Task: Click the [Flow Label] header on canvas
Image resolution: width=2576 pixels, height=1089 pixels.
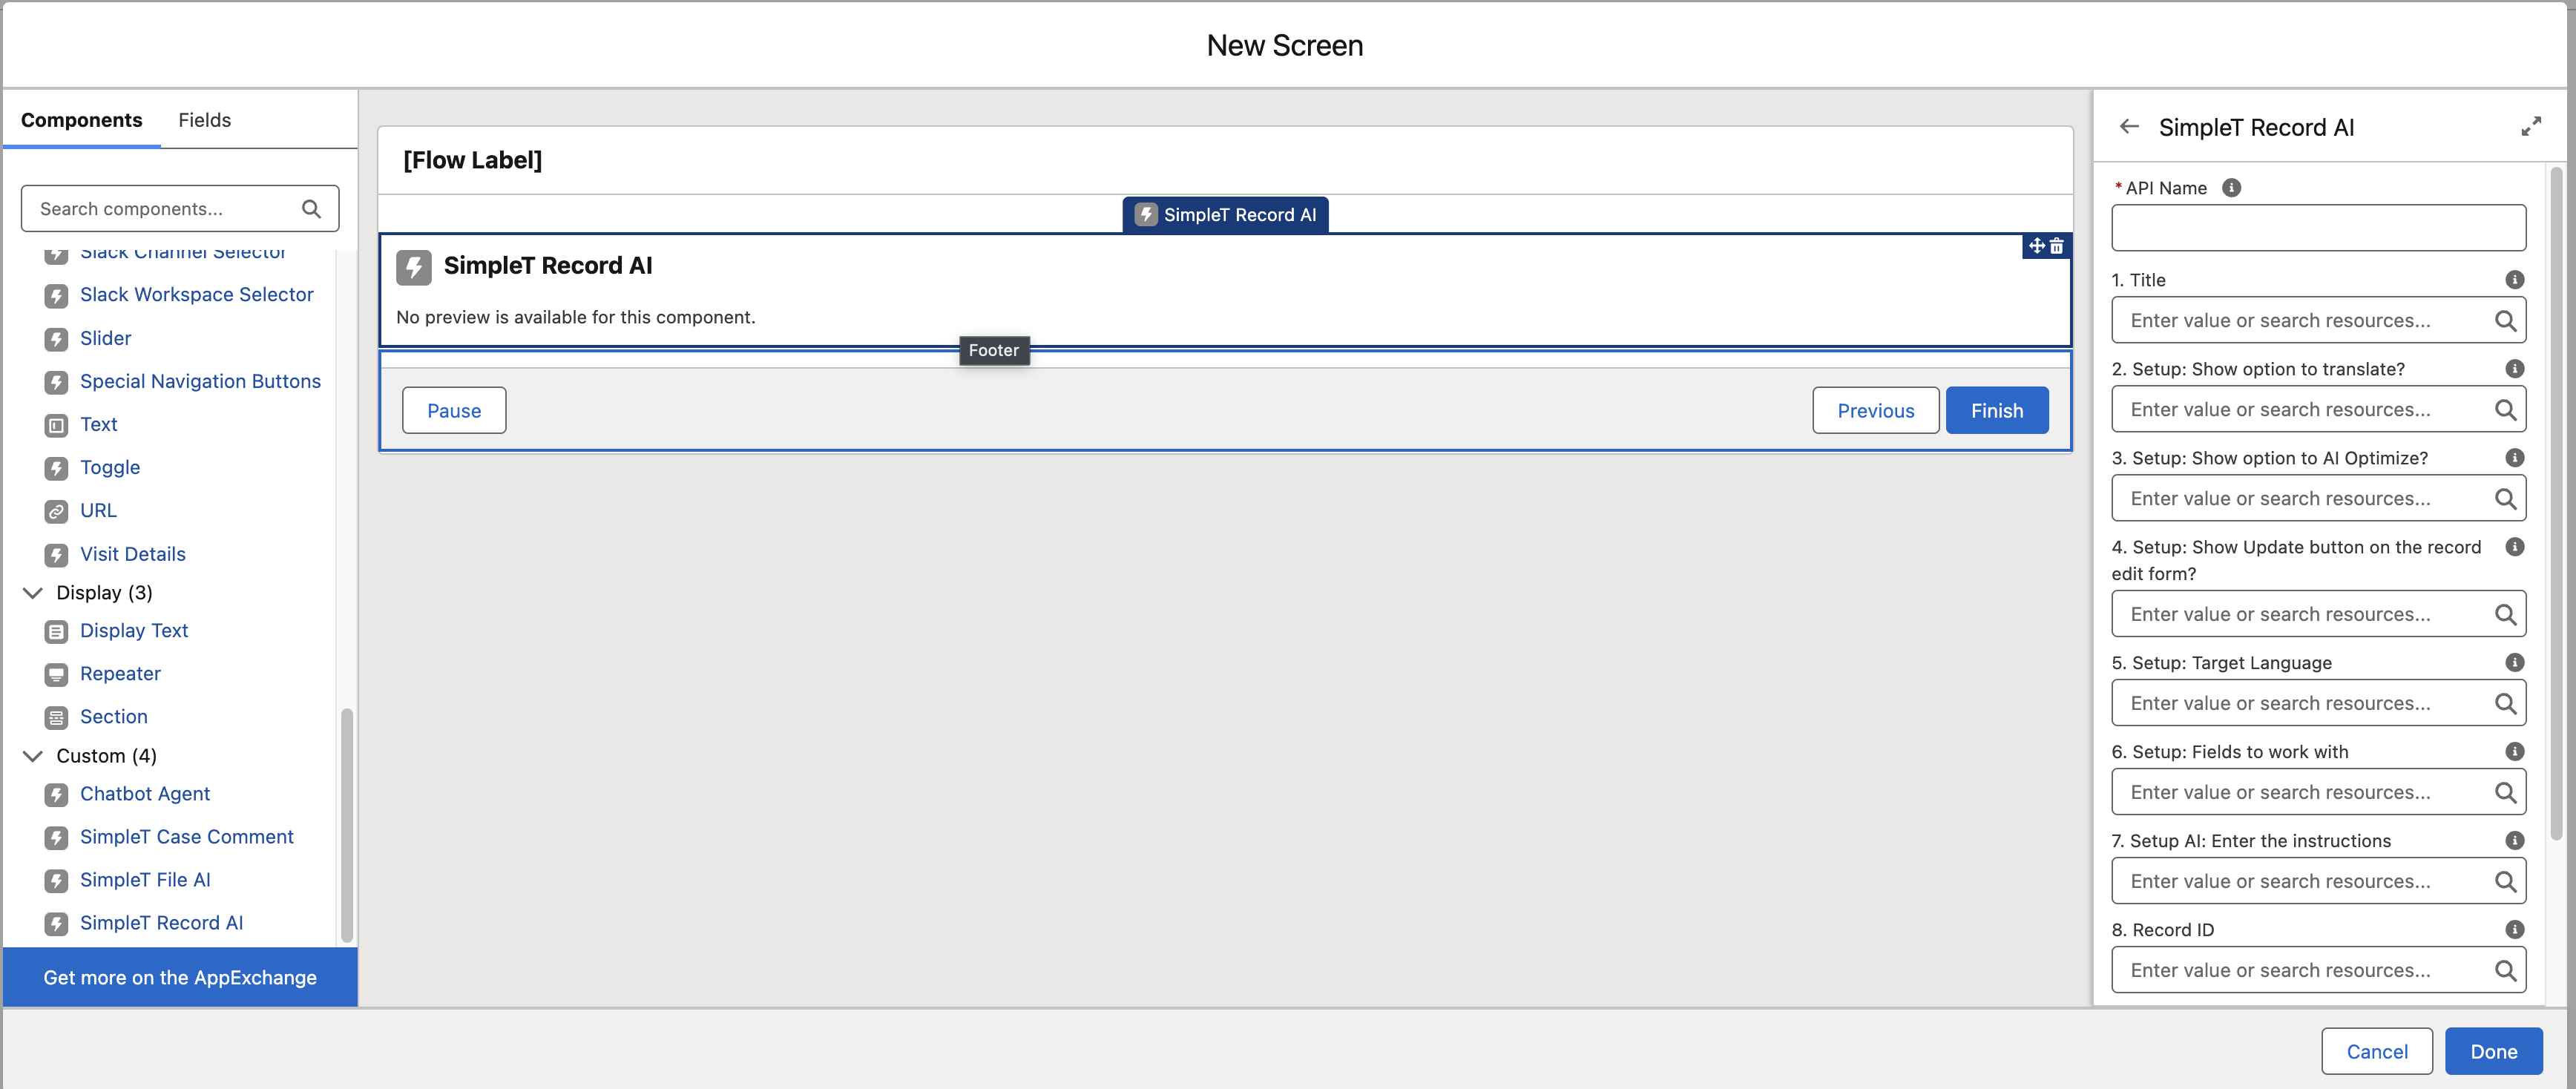Action: pos(472,160)
